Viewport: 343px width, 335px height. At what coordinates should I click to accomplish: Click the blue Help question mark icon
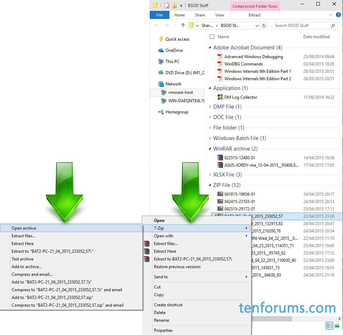point(338,15)
